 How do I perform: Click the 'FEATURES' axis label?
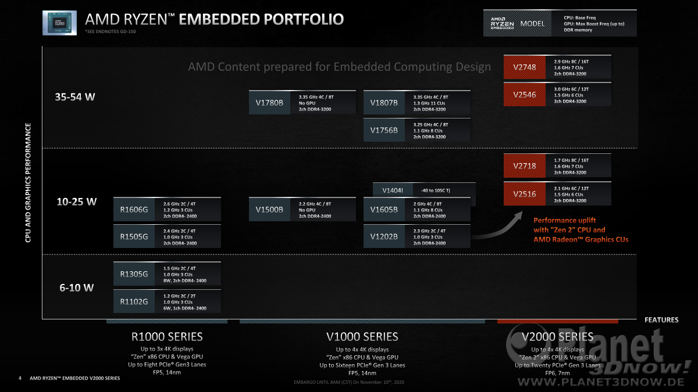(661, 320)
